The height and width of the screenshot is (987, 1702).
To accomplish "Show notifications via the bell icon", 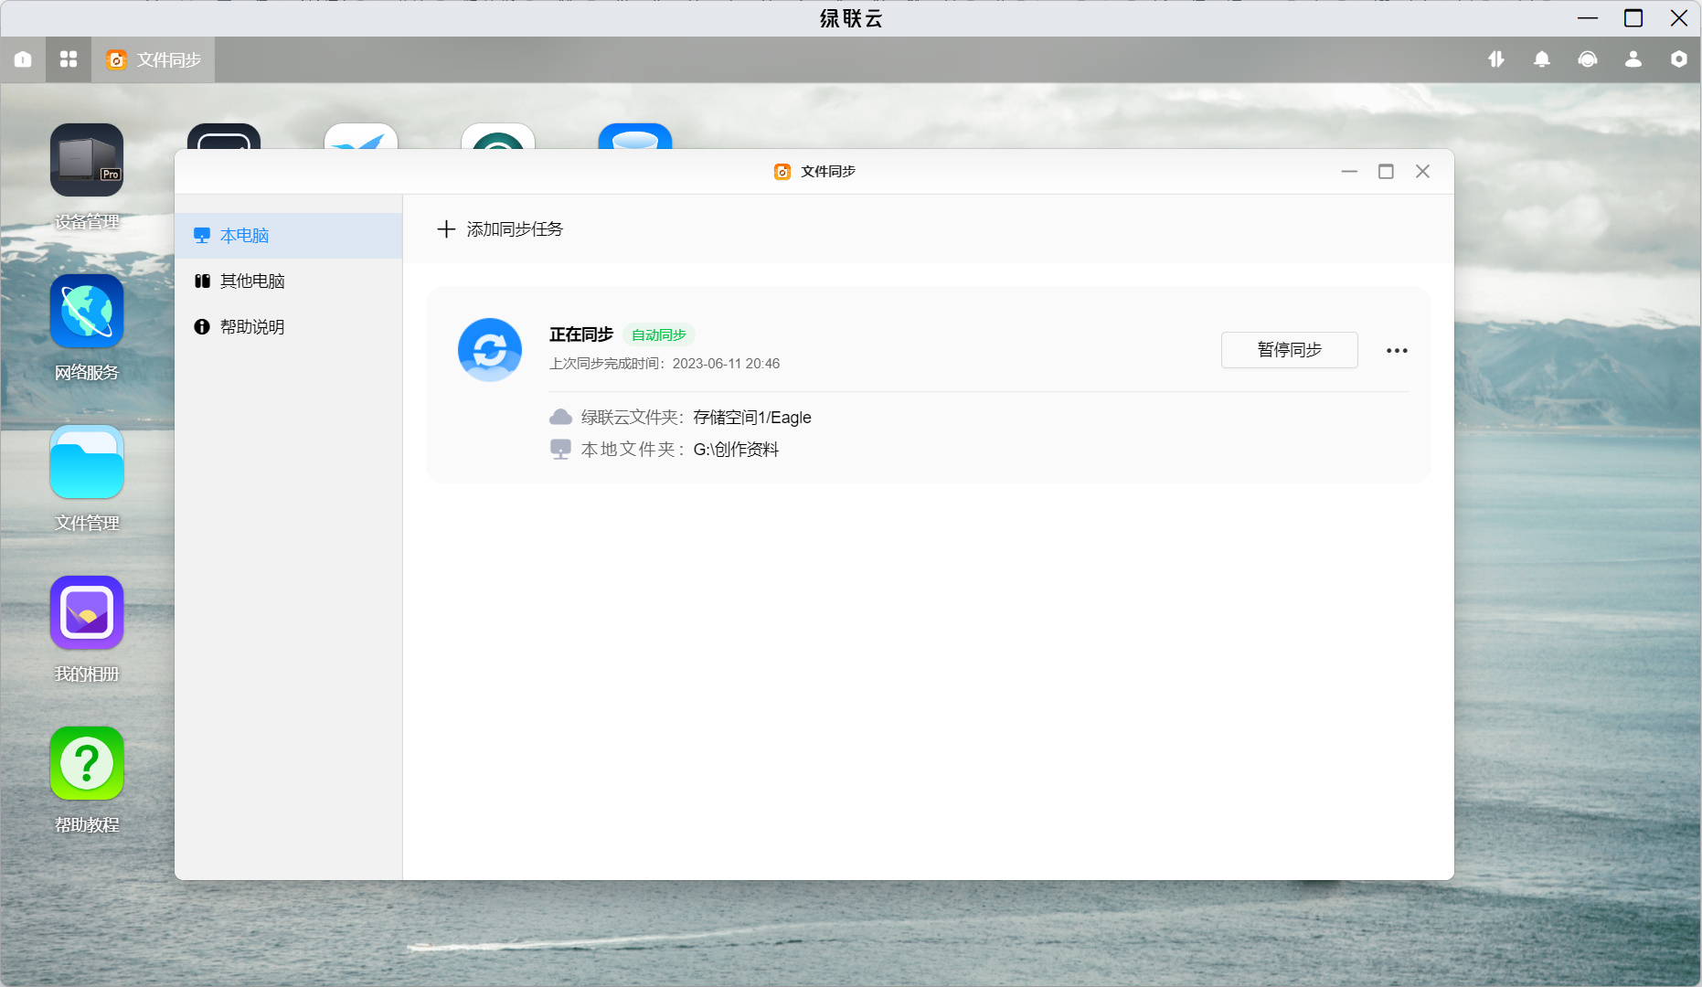I will point(1542,59).
